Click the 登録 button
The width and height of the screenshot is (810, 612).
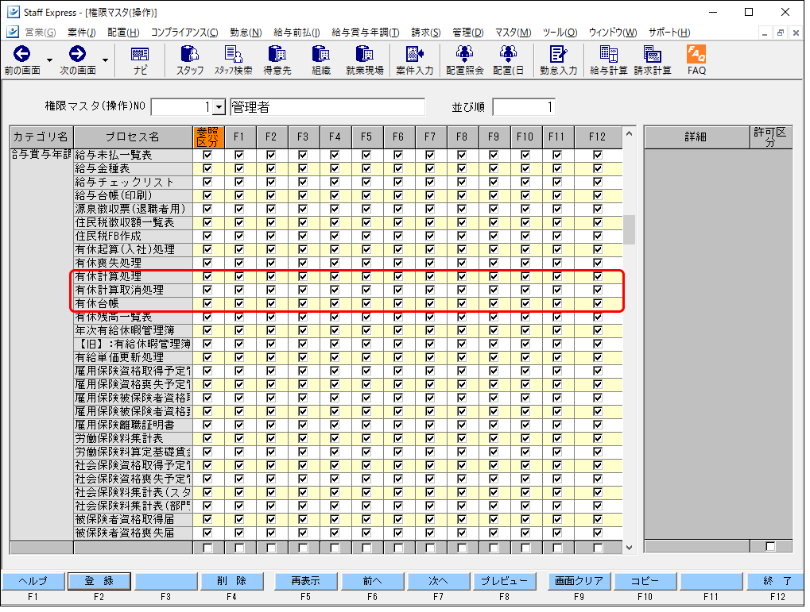pyautogui.click(x=99, y=581)
